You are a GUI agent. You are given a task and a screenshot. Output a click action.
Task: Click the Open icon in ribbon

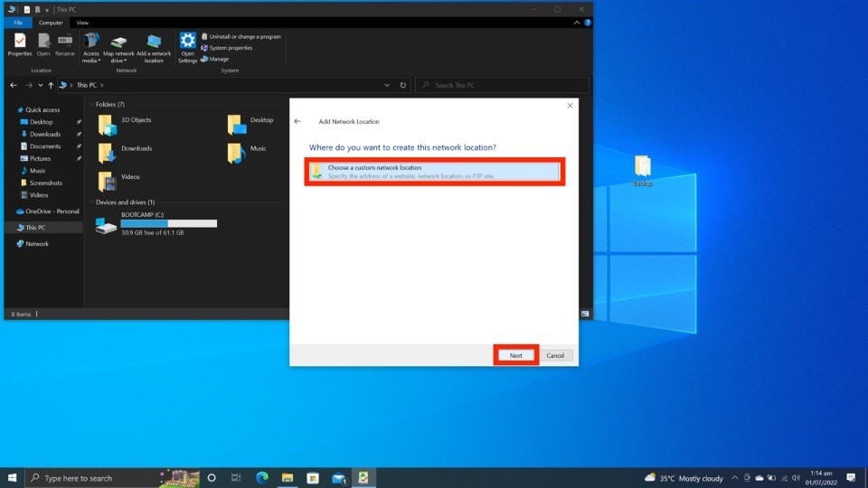(43, 44)
